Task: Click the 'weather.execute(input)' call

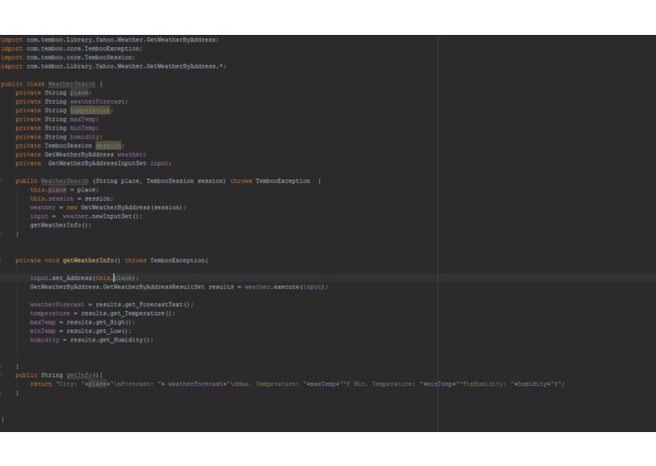Action: point(285,287)
